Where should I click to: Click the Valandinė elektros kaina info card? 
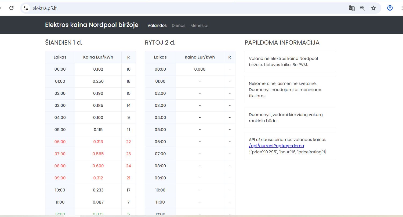tap(290, 62)
